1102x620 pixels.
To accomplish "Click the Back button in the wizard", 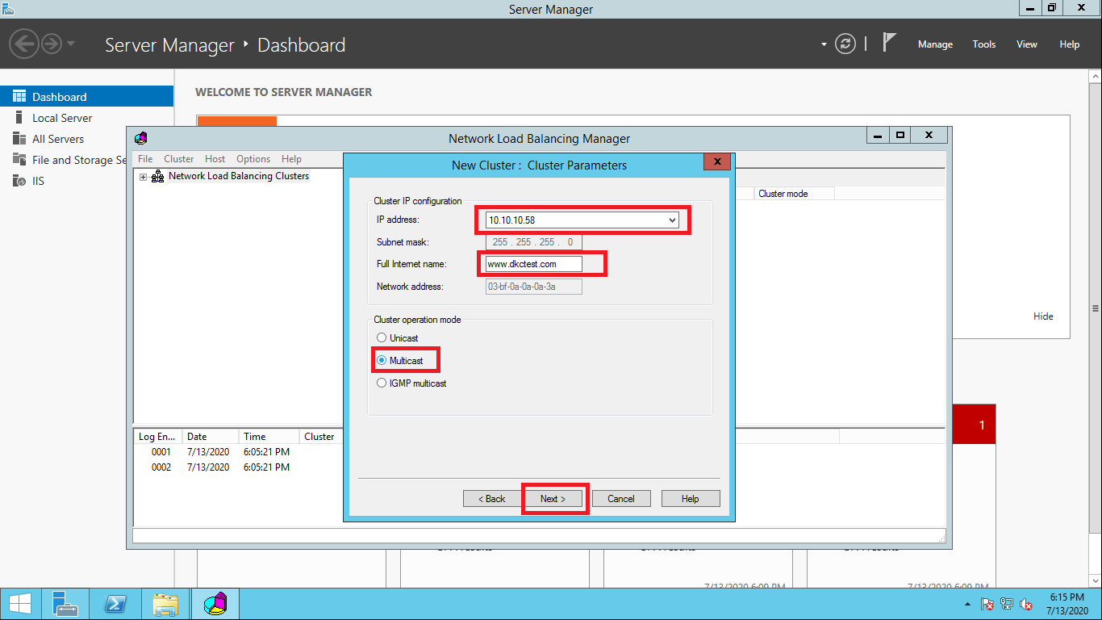I will (x=492, y=499).
